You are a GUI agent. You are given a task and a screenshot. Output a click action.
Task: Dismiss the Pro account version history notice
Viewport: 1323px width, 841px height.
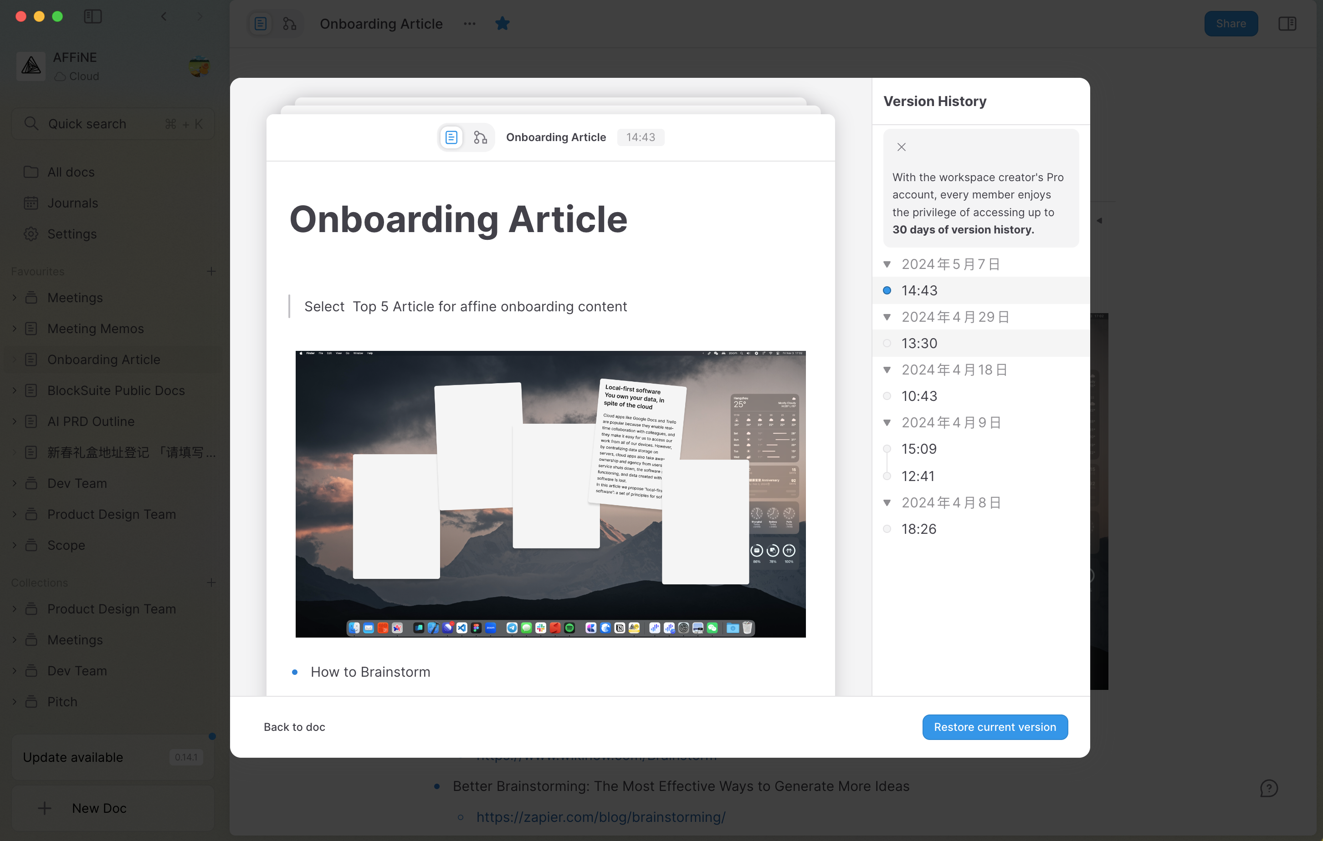pos(901,147)
